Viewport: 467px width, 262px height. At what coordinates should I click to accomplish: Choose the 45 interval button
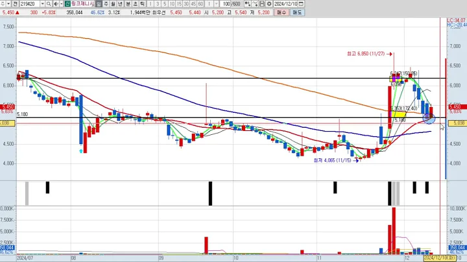pyautogui.click(x=193, y=4)
